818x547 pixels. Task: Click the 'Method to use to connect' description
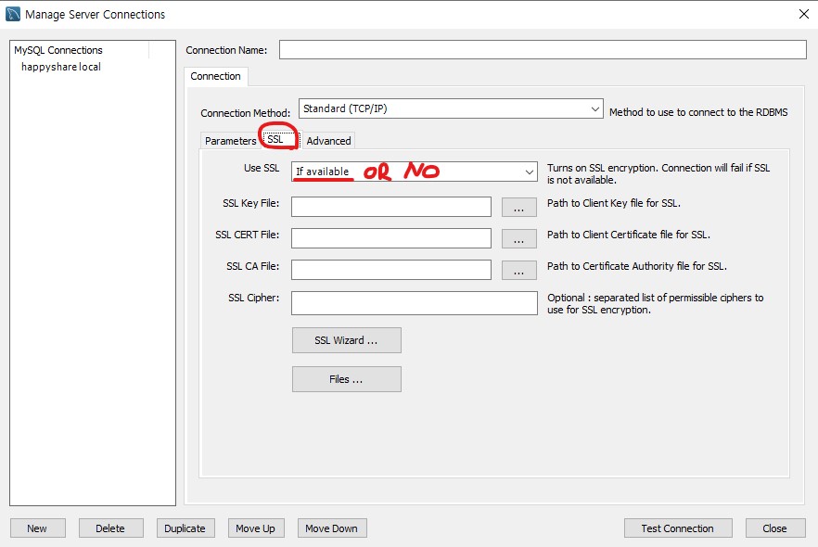[698, 112]
